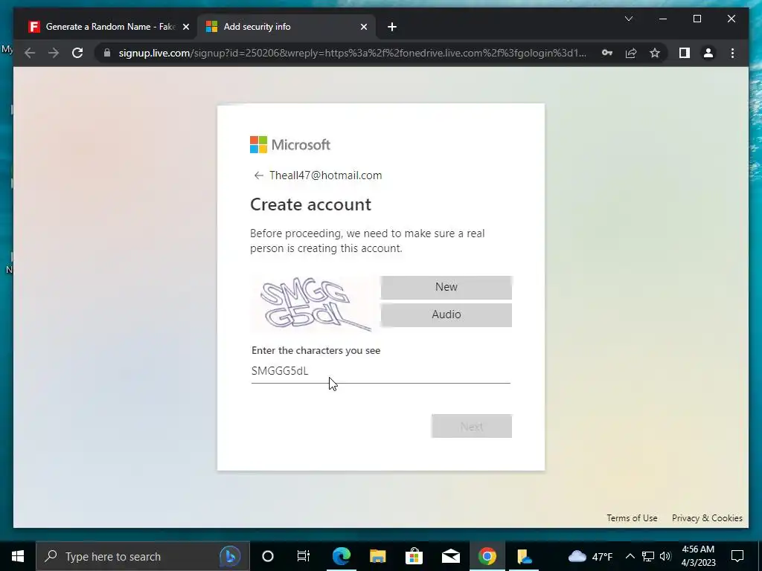The width and height of the screenshot is (762, 571).
Task: Open volume control tray icon
Action: (665, 556)
